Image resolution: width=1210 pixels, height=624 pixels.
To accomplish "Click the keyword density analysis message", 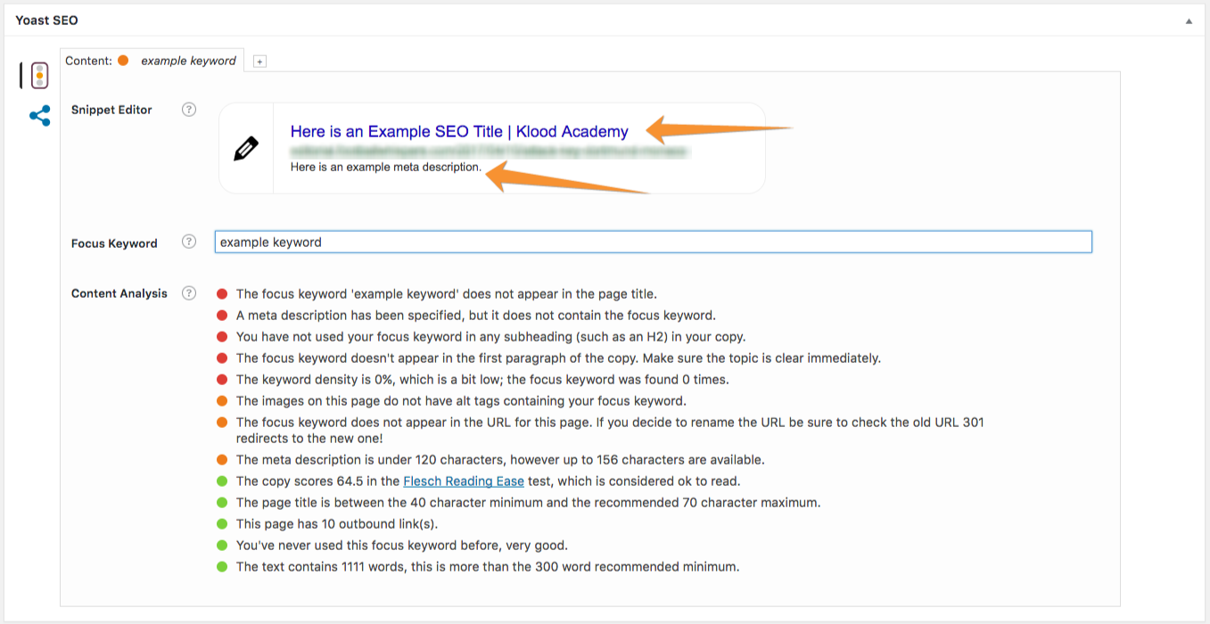I will coord(482,380).
